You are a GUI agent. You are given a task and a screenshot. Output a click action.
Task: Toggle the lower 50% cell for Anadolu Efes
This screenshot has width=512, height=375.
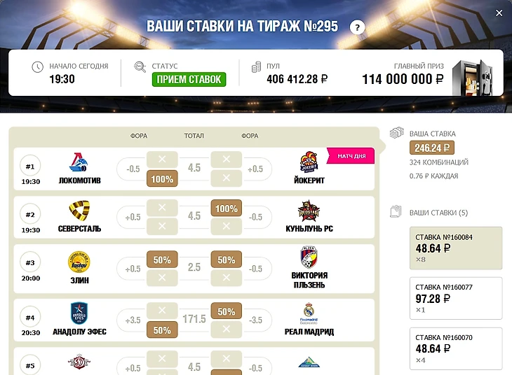[x=162, y=330]
